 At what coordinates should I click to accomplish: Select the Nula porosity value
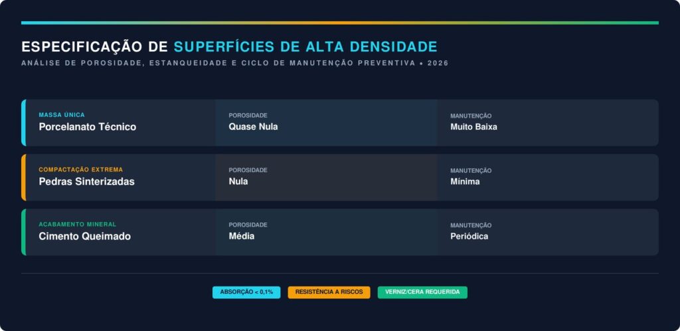point(238,181)
